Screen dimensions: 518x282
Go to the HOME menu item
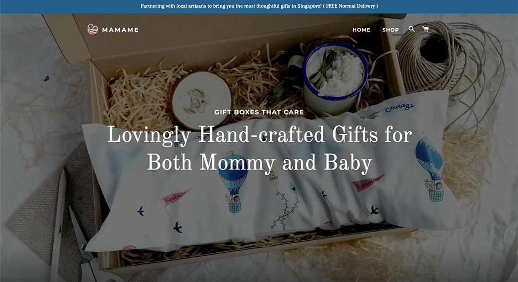point(362,30)
